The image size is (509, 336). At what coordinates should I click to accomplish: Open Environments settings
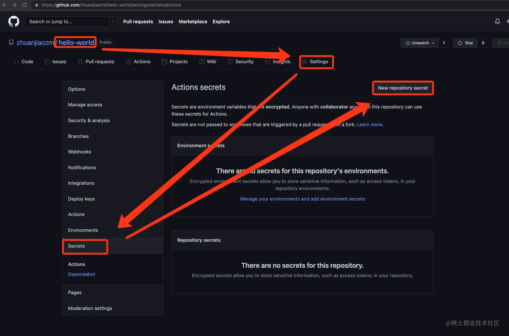click(113, 230)
